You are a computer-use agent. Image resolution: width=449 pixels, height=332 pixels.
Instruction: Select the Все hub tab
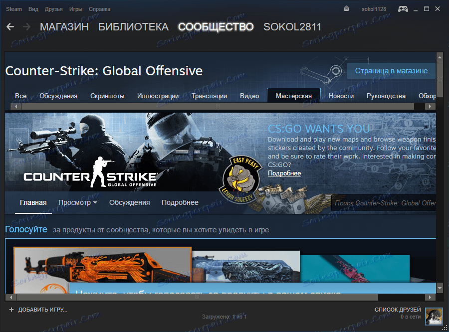coord(20,96)
